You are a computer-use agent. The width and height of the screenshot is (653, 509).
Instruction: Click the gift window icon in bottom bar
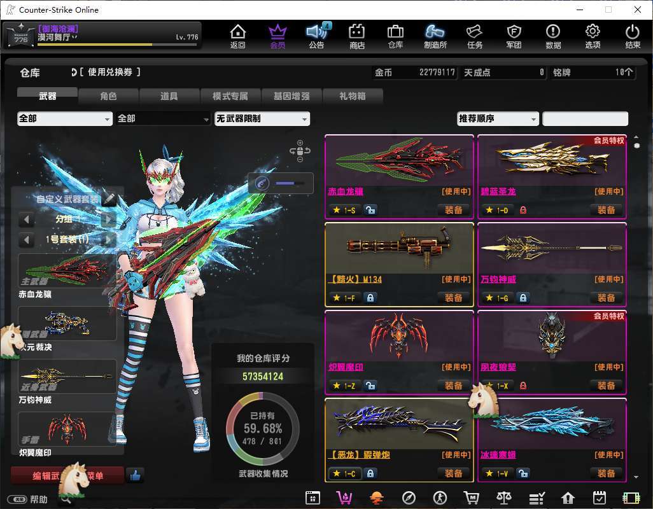(312, 498)
